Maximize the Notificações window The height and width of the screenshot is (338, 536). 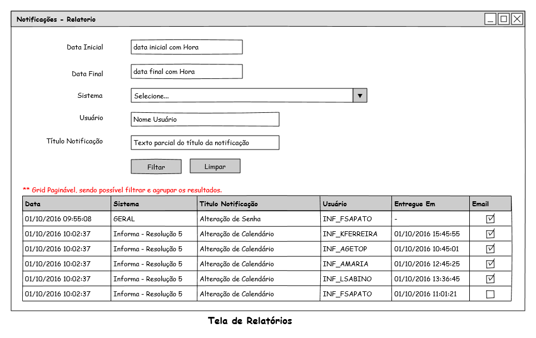[503, 19]
